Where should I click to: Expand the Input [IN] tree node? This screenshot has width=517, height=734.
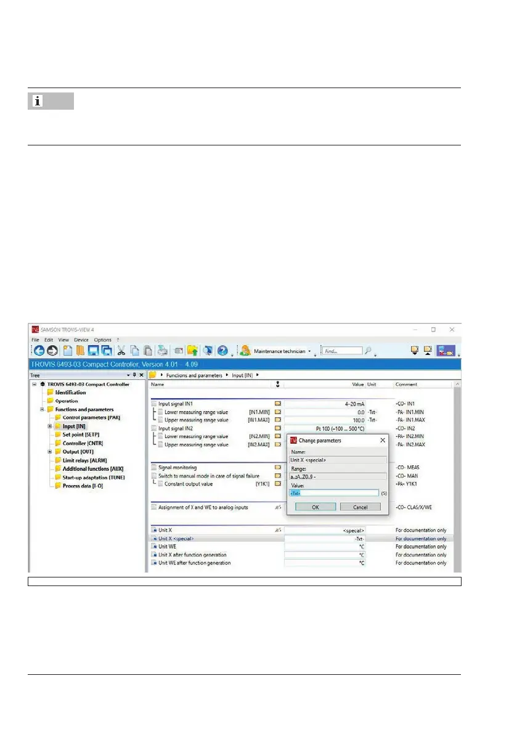pyautogui.click(x=49, y=426)
